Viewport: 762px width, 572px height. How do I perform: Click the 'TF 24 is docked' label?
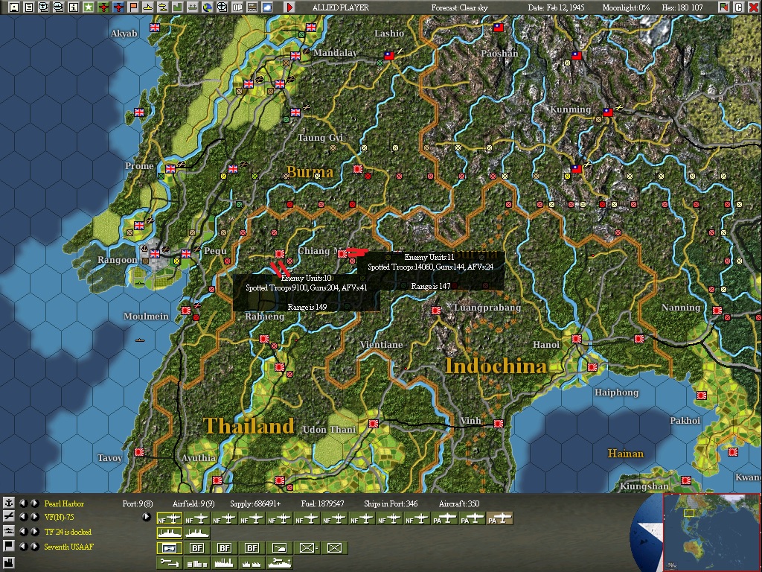(68, 532)
